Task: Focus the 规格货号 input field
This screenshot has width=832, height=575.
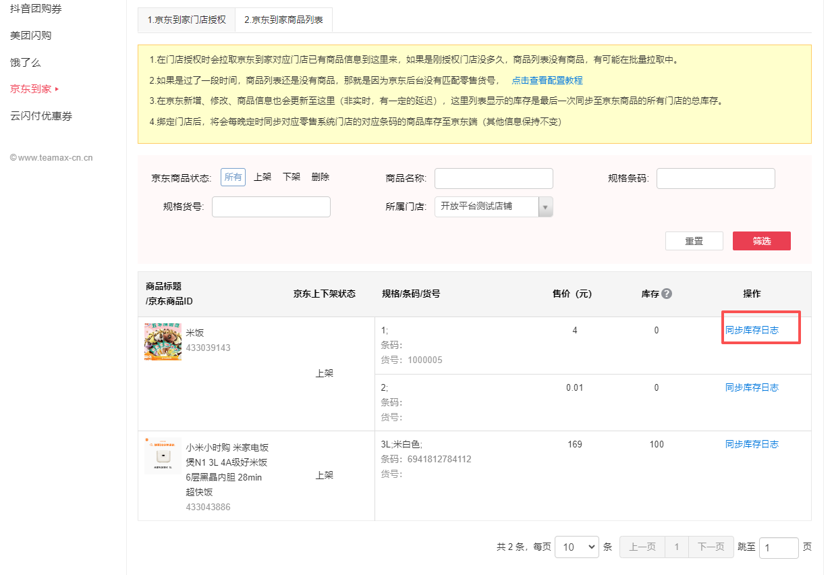Action: click(271, 207)
